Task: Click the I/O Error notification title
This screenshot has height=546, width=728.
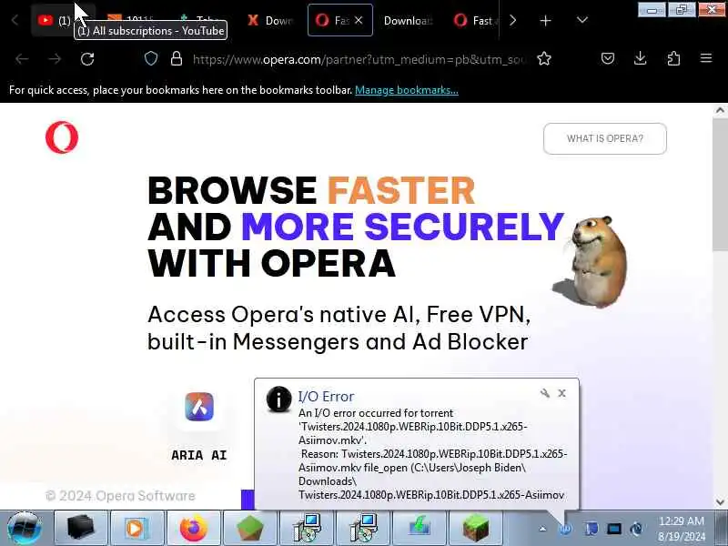Action: [326, 397]
